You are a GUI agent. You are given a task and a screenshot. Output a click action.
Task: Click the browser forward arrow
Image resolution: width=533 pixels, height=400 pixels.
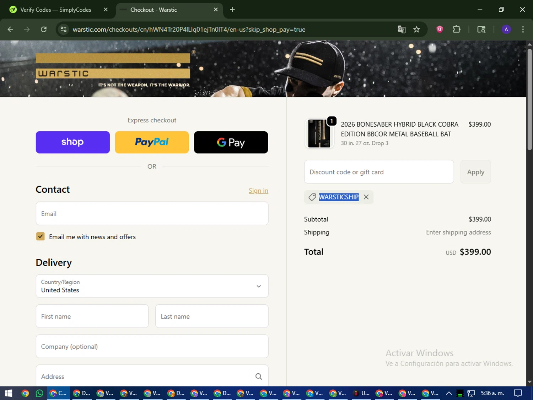[27, 30]
